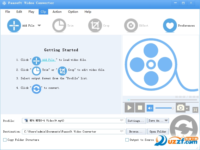Open the Play menu

tap(31, 12)
